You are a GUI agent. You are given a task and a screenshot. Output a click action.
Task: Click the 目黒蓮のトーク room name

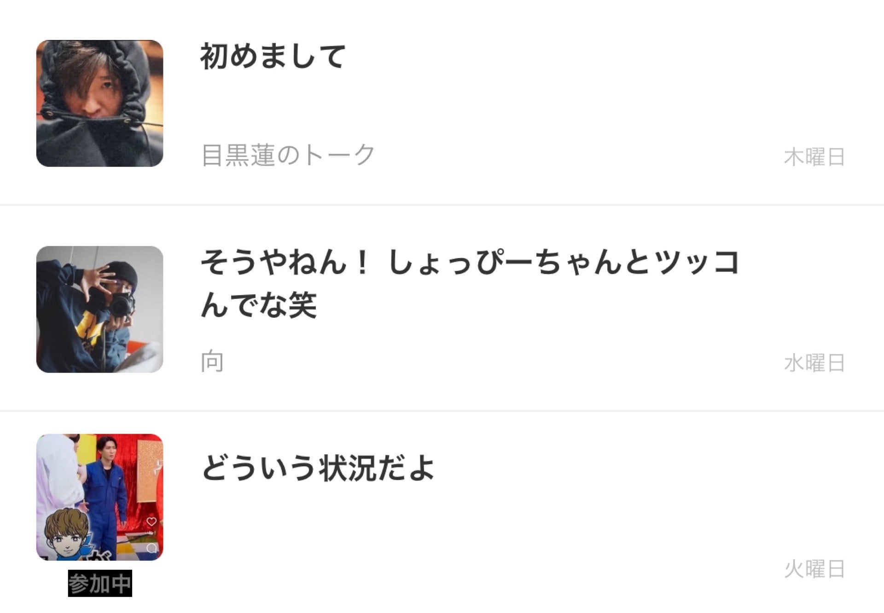pyautogui.click(x=288, y=155)
